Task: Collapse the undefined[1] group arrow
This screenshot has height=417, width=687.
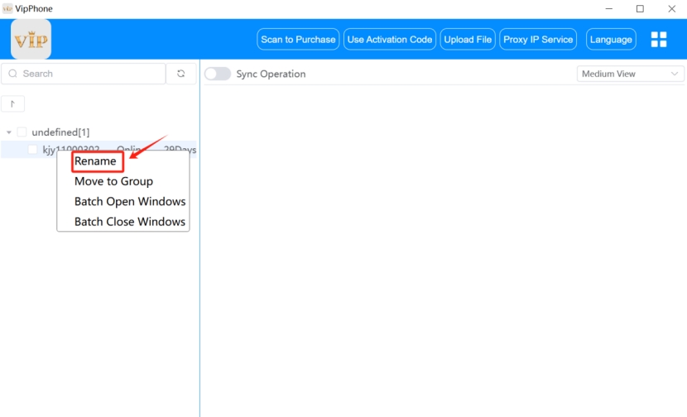Action: (x=9, y=132)
